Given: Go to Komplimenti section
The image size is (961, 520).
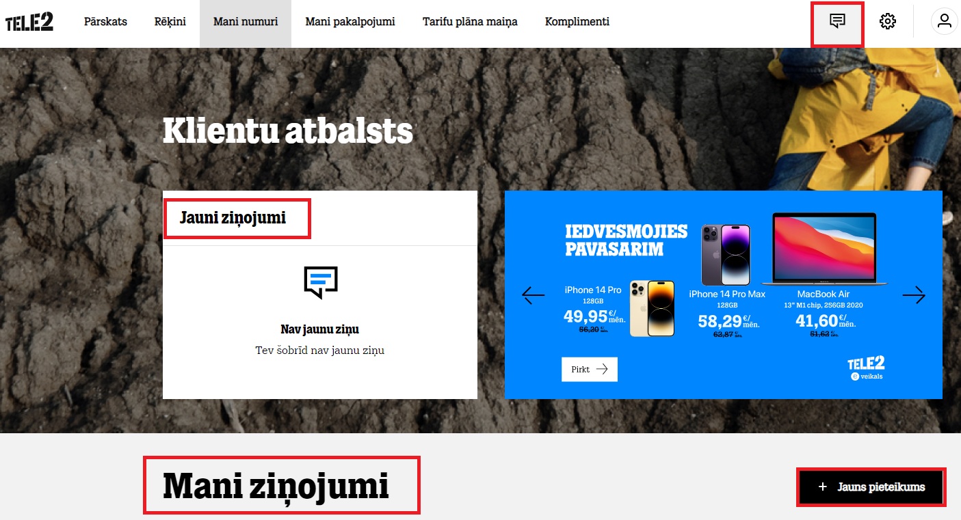Looking at the screenshot, I should (577, 22).
